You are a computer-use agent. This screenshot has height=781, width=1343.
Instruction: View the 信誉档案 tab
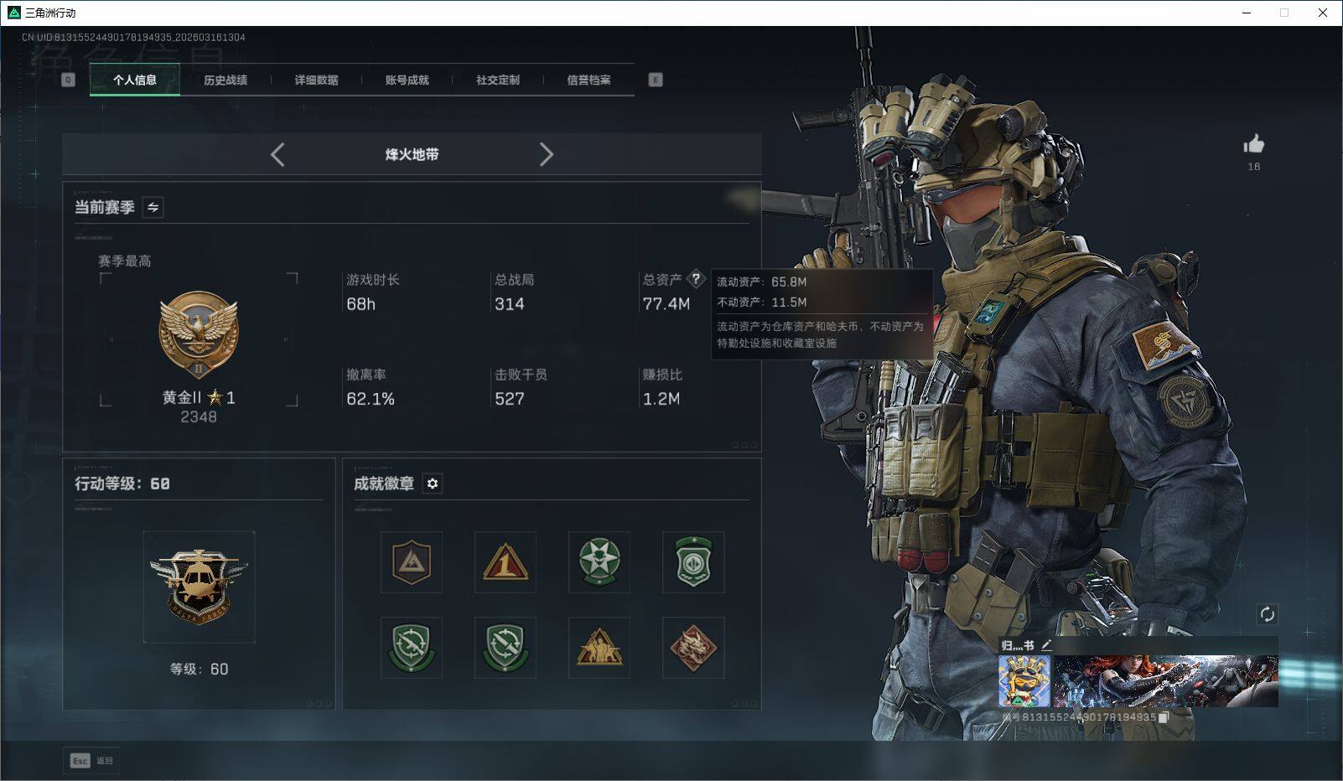[589, 80]
